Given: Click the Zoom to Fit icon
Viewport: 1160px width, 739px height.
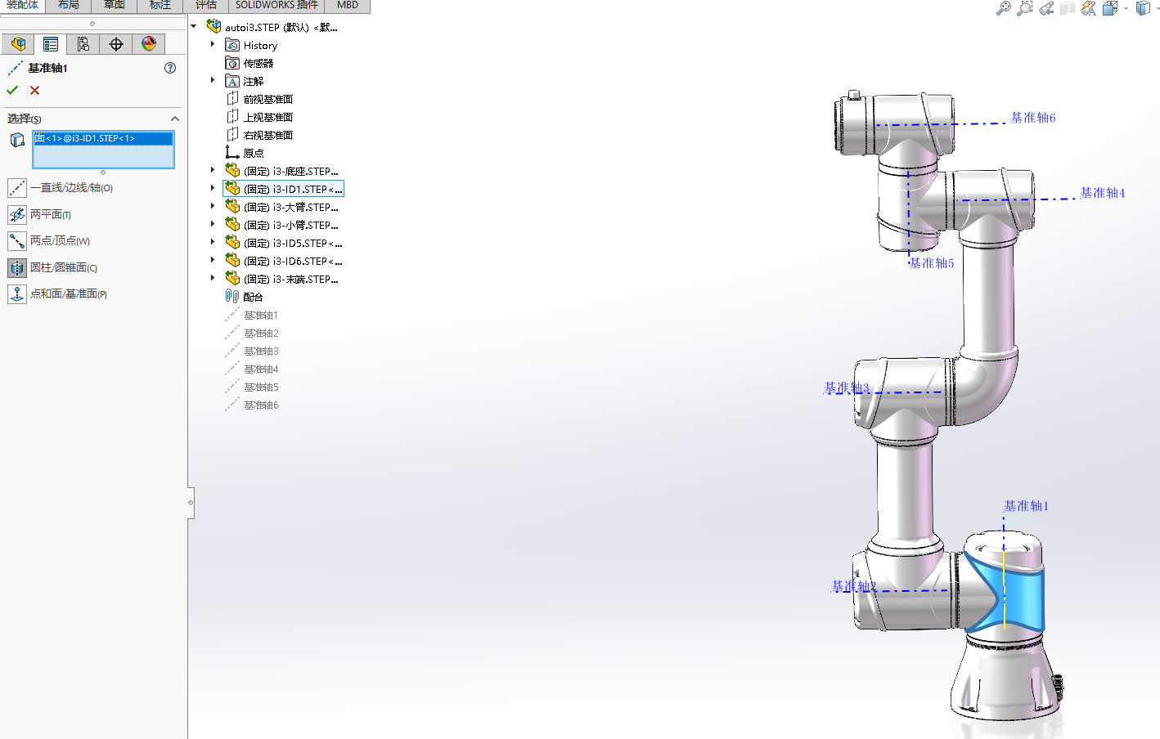Looking at the screenshot, I should tap(1004, 8).
